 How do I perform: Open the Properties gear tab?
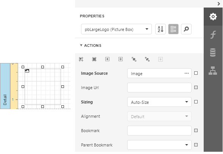coord(213,17)
